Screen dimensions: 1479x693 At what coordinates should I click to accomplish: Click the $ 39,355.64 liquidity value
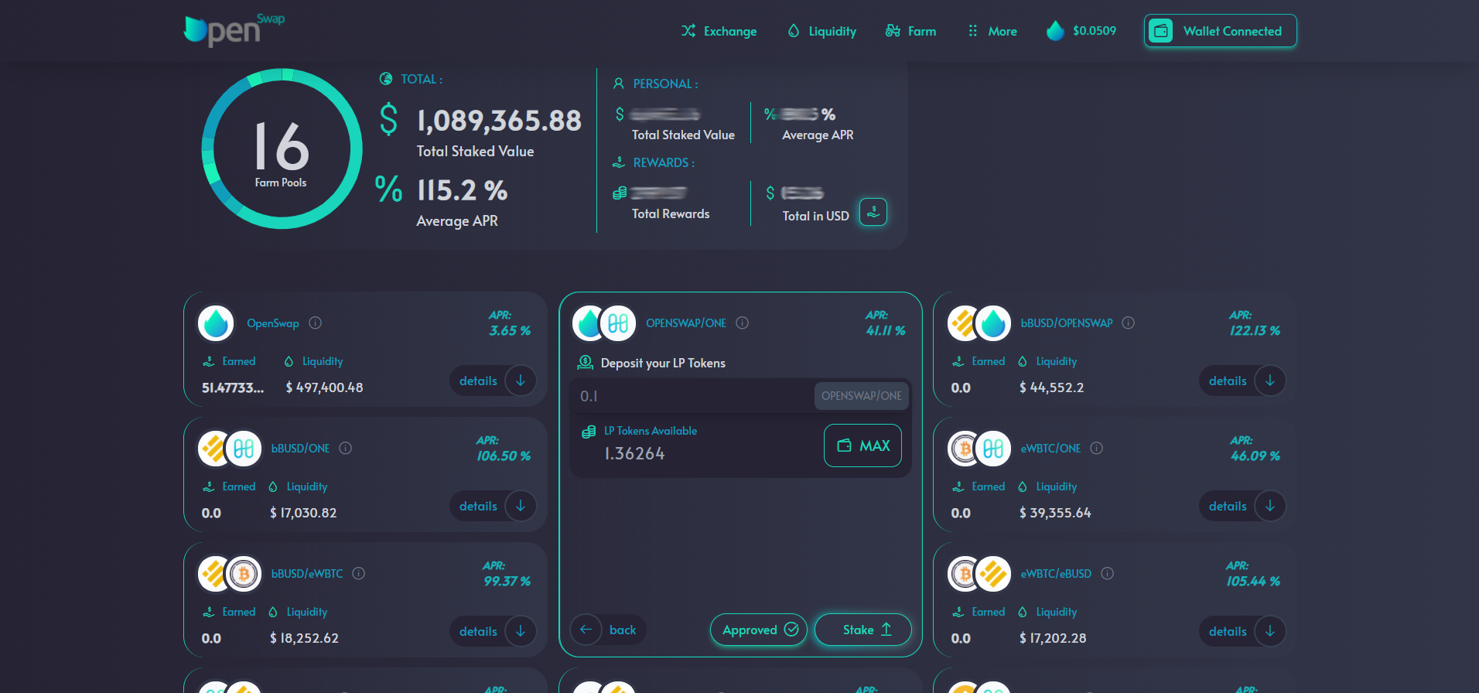(x=1055, y=513)
